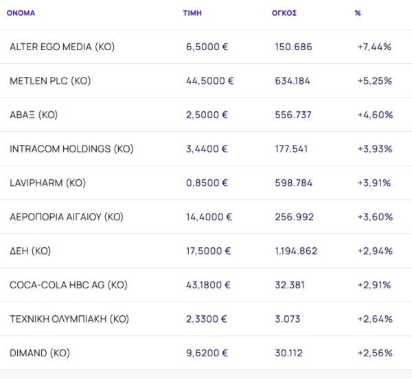
Task: Click the +3,91% change for LAVIPHARM
Action: [374, 183]
